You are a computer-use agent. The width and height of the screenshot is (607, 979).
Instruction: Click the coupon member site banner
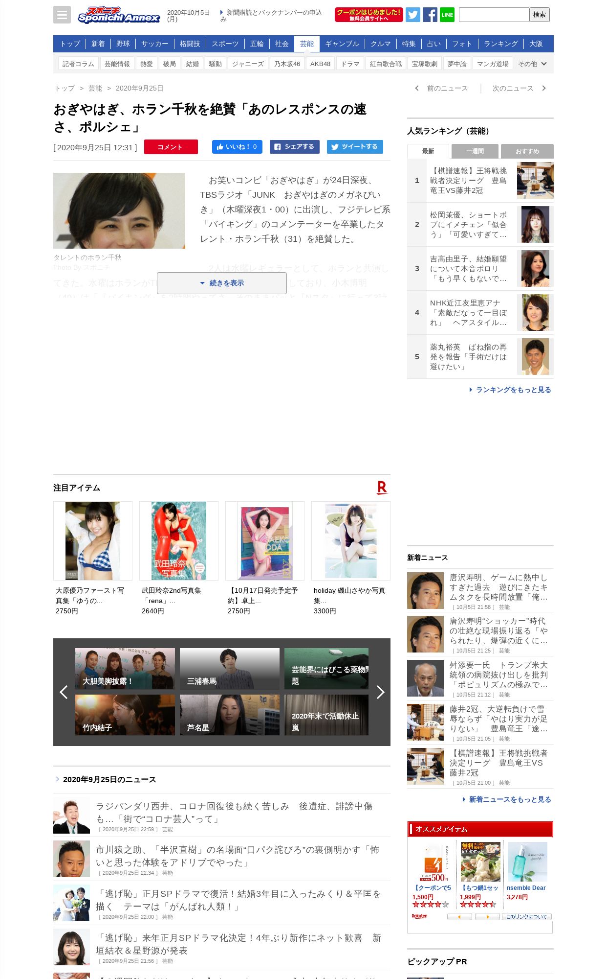tap(369, 15)
